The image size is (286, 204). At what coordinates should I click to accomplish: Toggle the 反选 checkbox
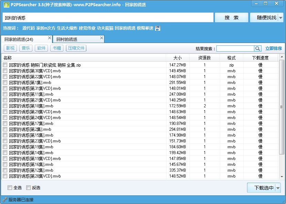coord(28,187)
